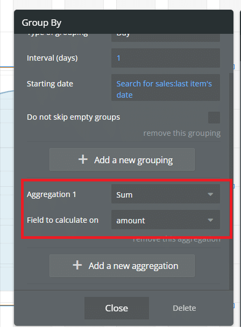The height and width of the screenshot is (328, 241).
Task: Click the Sum dropdown arrow icon
Action: [210, 194]
